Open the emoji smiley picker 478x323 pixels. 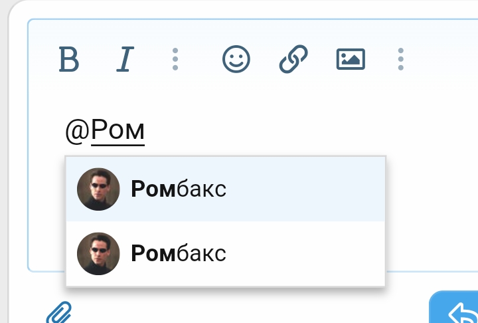(x=236, y=60)
